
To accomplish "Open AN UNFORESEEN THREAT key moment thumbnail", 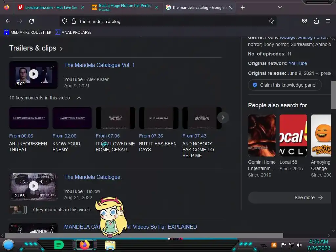I will pyautogui.click(x=29, y=118).
